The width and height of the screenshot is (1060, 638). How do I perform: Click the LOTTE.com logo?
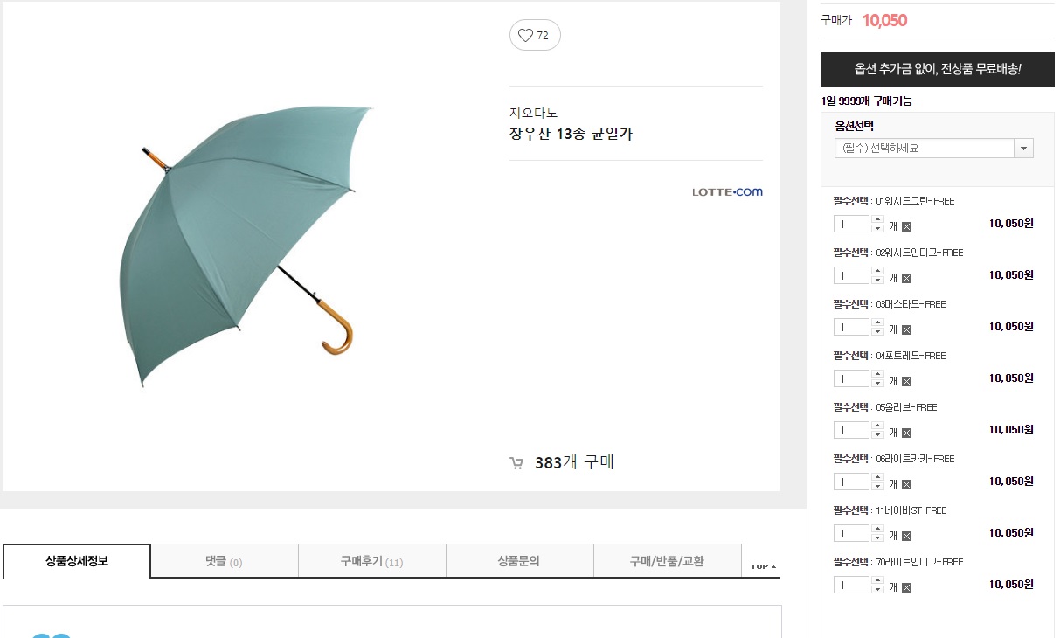pyautogui.click(x=727, y=191)
